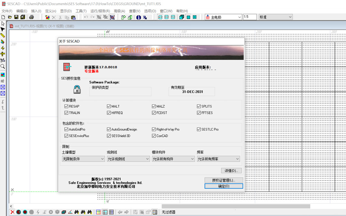Open the 编辑(E) menu
This screenshot has height=216, width=346.
(21, 11)
